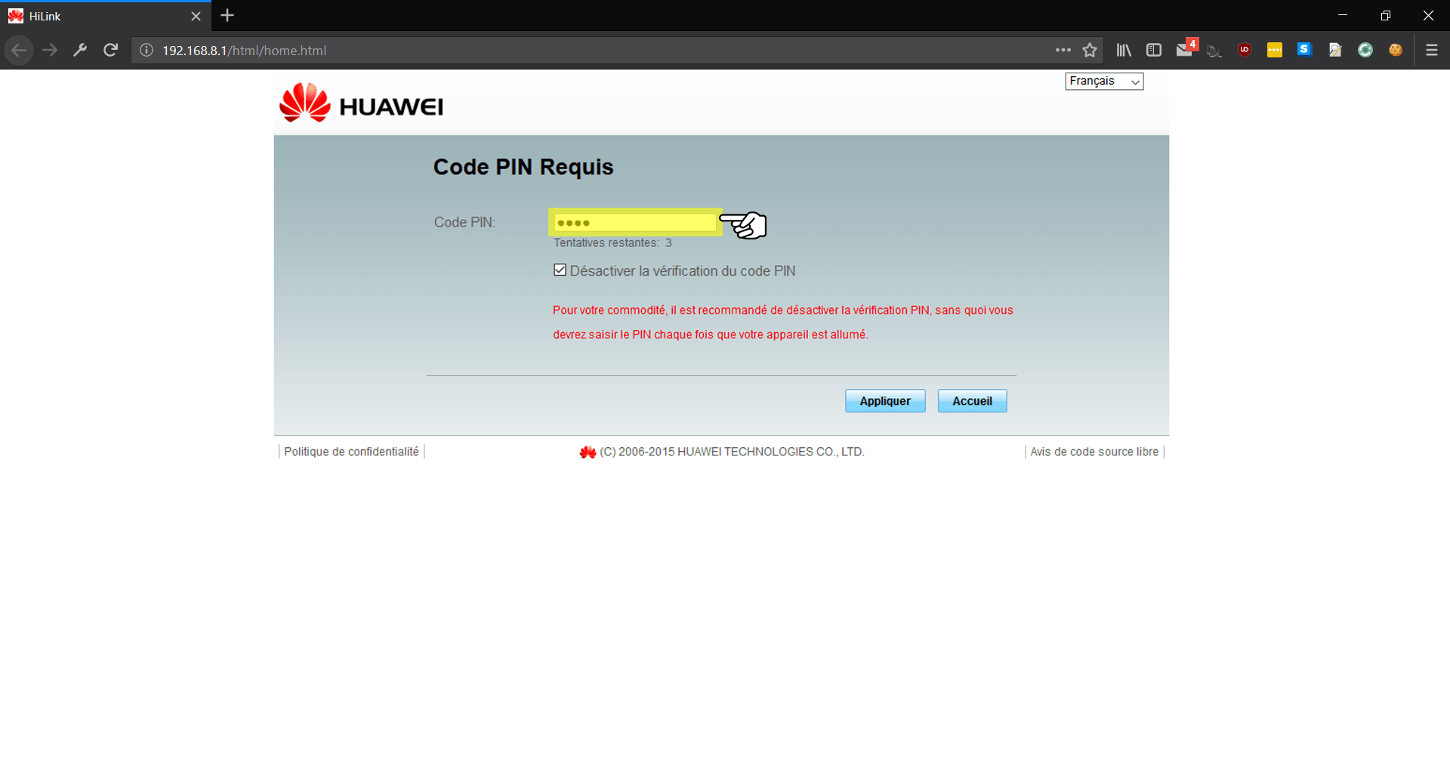Click the 'Code PIN Requis' heading
The image size is (1450, 778).
tap(523, 167)
